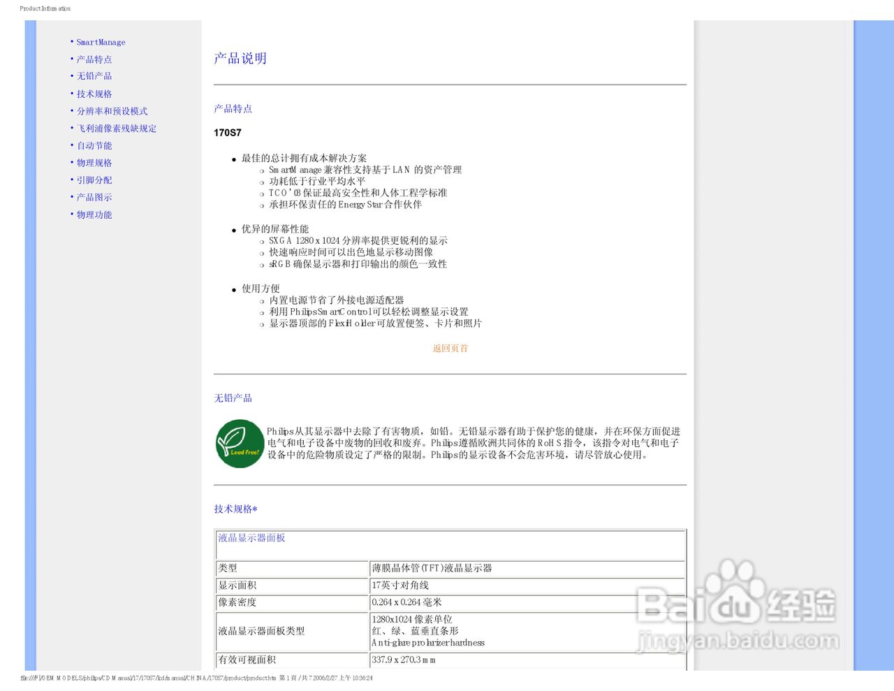Viewport: 894px width, 691px height.
Task: Click the 显示面积 table cell
Action: (293, 585)
